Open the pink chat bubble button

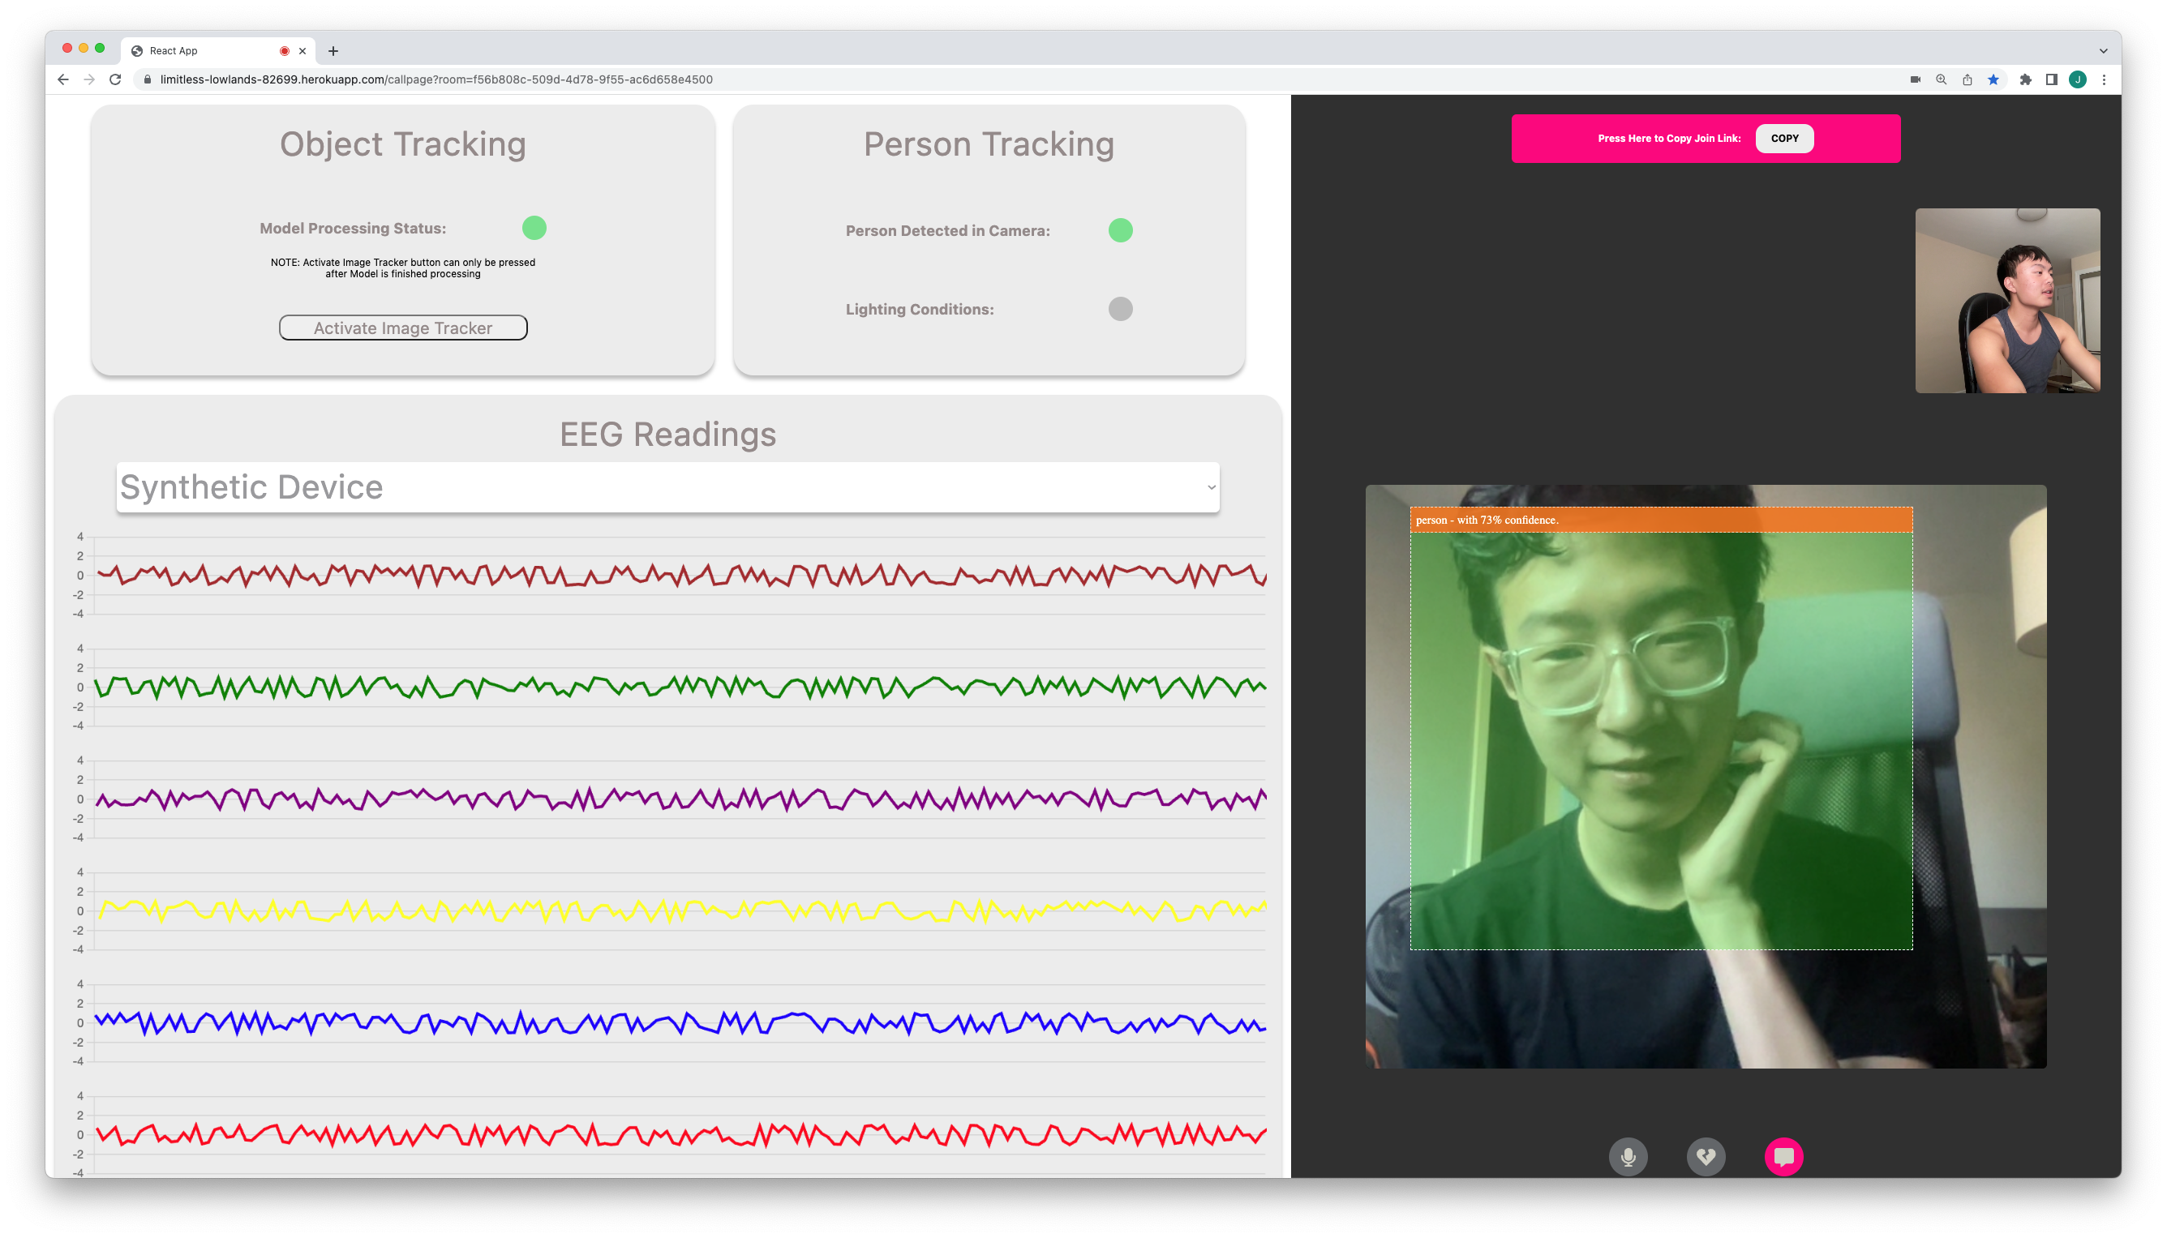1783,1156
